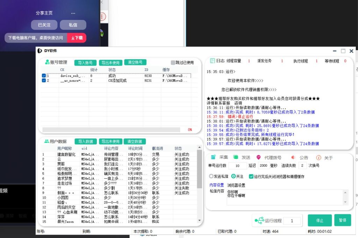Select the 发送 (send) chat icon
This screenshot has width=358, height=238.
pos(236,158)
